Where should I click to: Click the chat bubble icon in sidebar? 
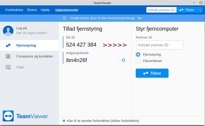click(8, 67)
